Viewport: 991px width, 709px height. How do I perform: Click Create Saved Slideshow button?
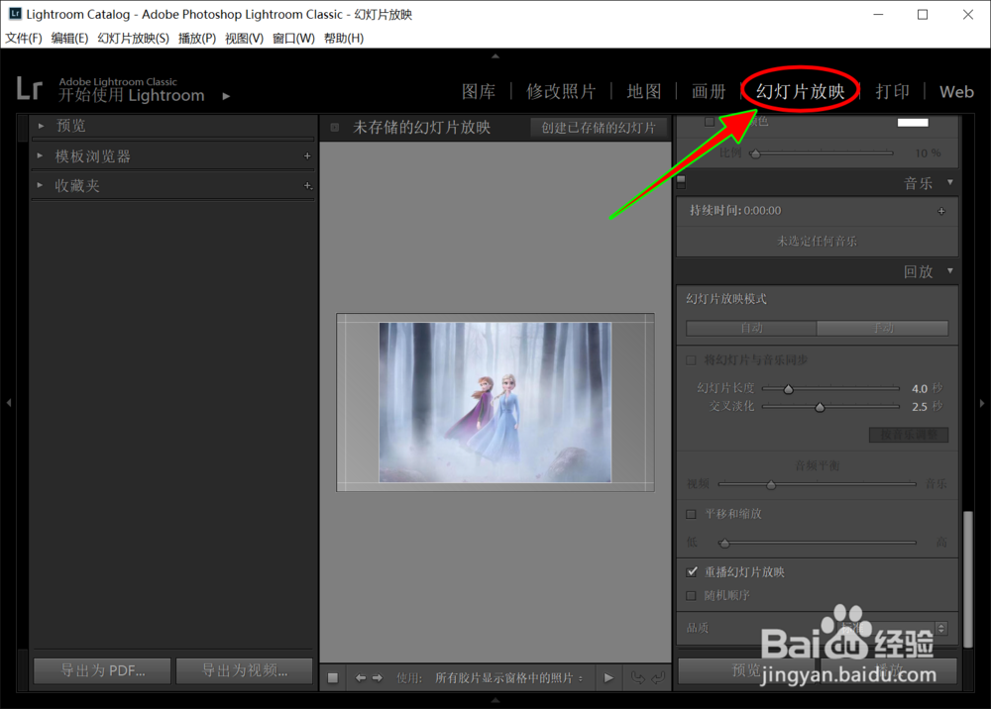[599, 128]
